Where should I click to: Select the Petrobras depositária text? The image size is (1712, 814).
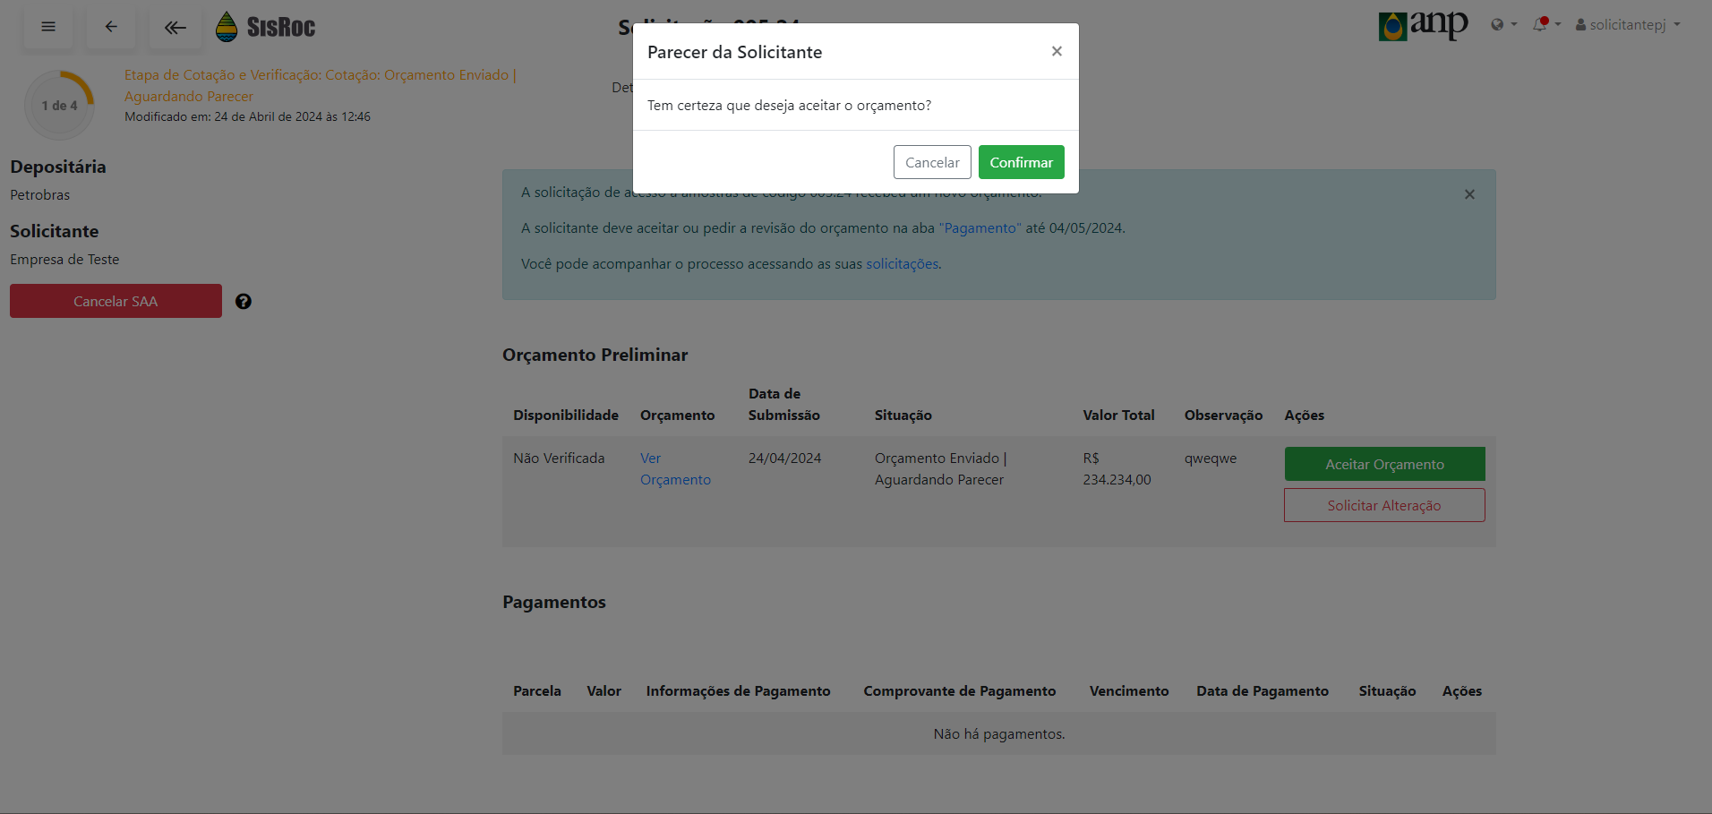40,195
